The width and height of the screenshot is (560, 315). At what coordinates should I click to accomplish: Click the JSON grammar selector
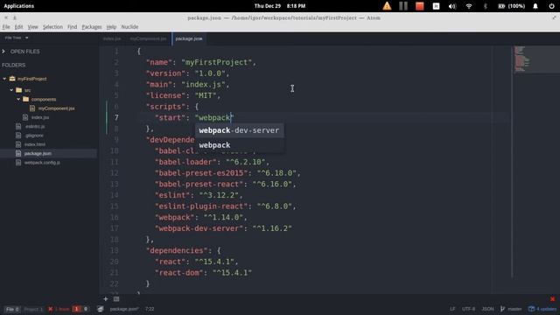(487, 309)
